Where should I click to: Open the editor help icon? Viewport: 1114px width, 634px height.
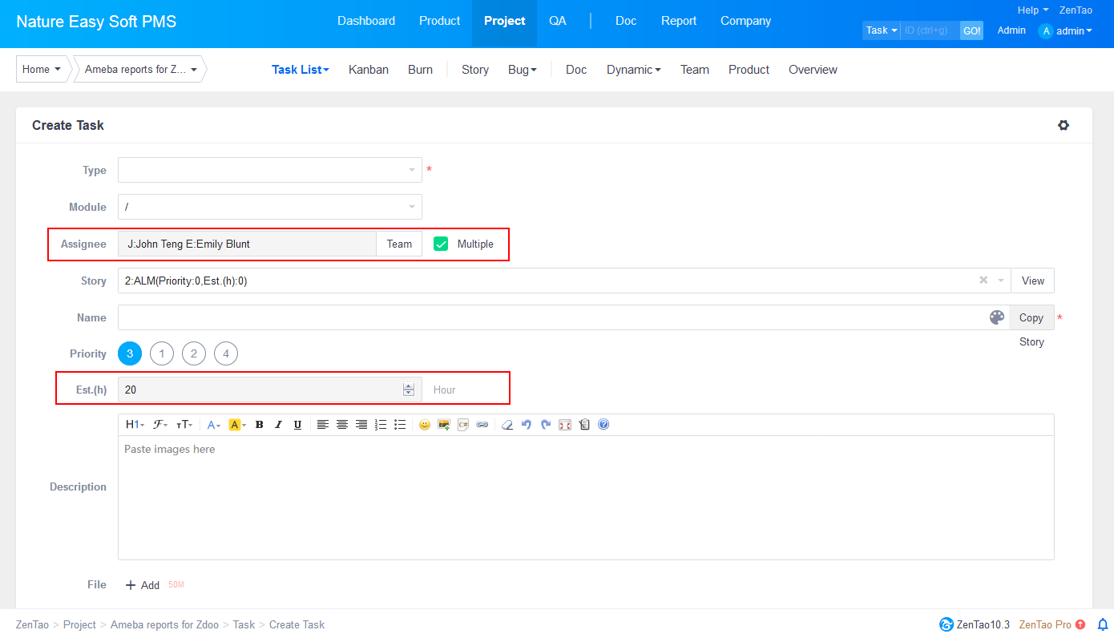pos(603,425)
